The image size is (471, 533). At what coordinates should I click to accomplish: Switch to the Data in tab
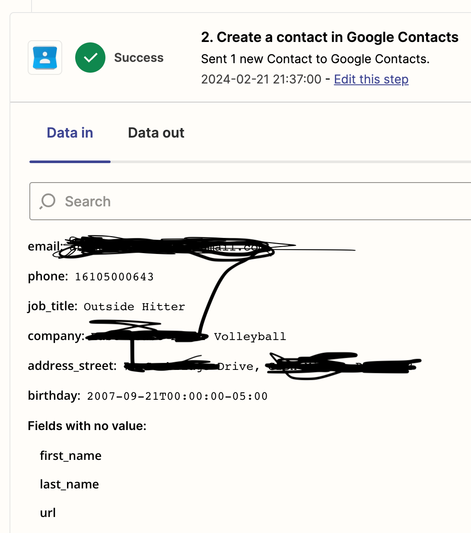(70, 133)
